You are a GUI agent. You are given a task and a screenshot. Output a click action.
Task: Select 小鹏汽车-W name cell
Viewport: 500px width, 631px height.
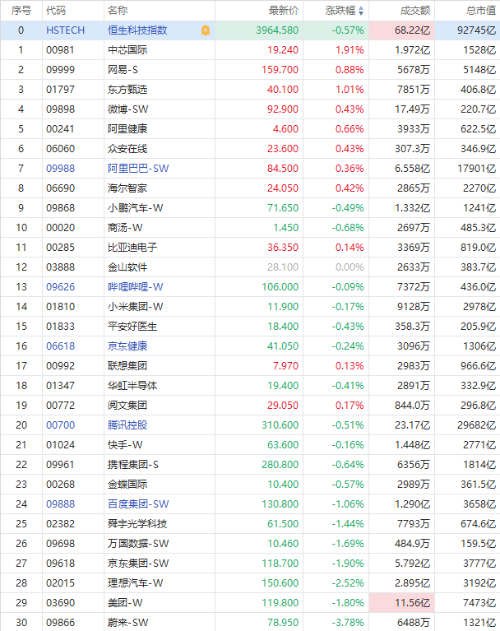[160, 207]
